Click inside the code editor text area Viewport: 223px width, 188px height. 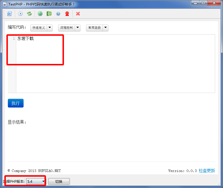[115, 64]
